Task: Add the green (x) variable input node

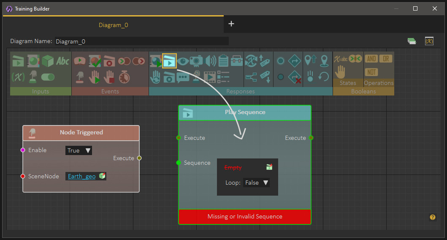Action: (18, 77)
